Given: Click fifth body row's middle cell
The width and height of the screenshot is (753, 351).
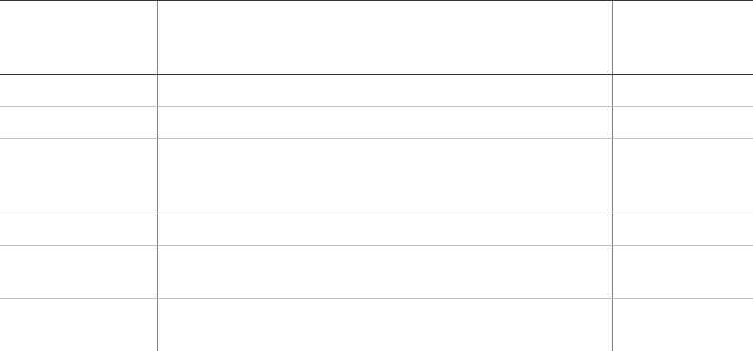Looking at the screenshot, I should coord(384,272).
